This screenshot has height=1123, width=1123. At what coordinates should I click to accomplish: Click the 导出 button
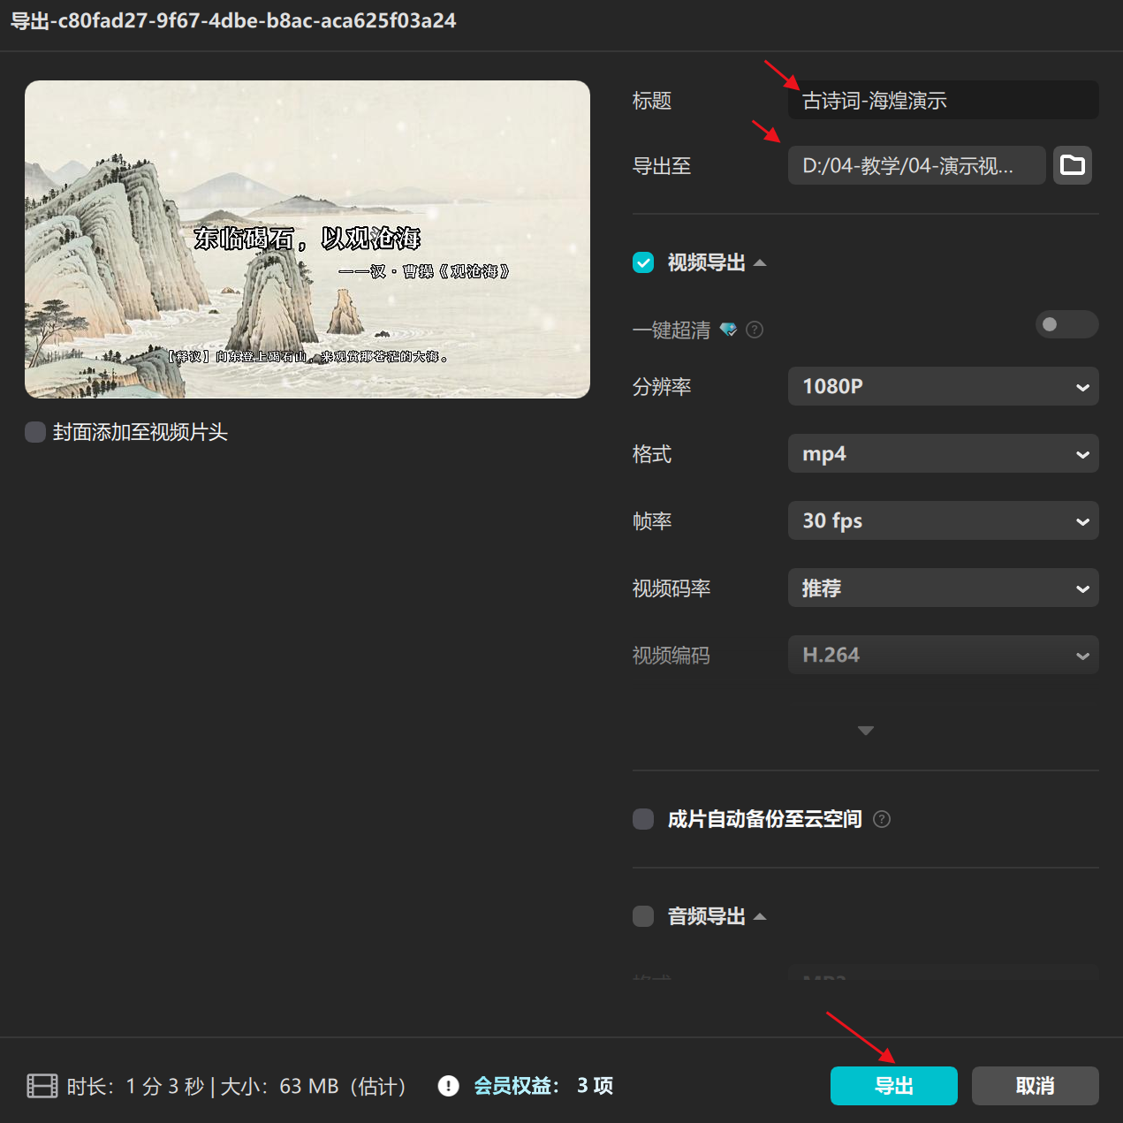[x=893, y=1086]
